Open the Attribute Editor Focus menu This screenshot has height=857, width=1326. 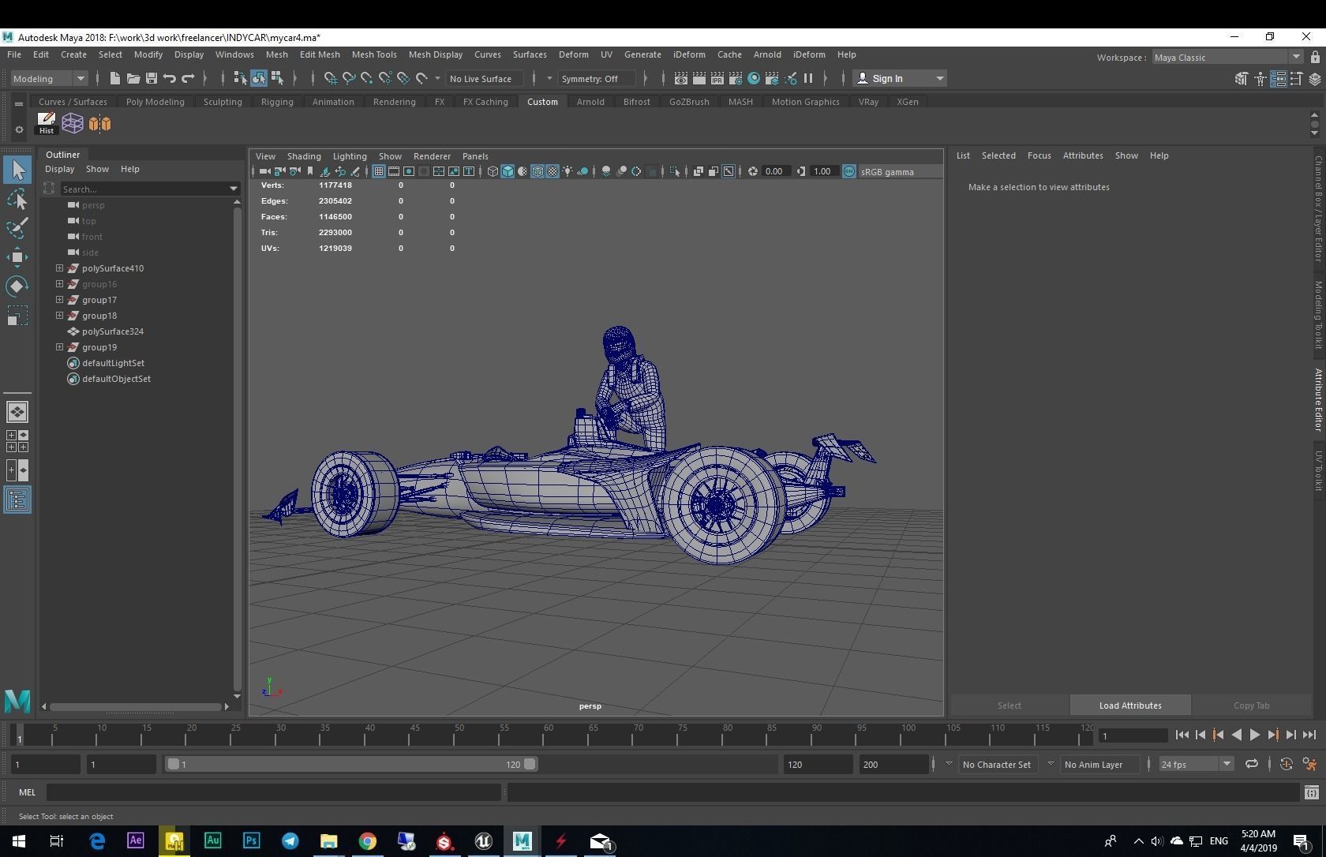point(1039,155)
